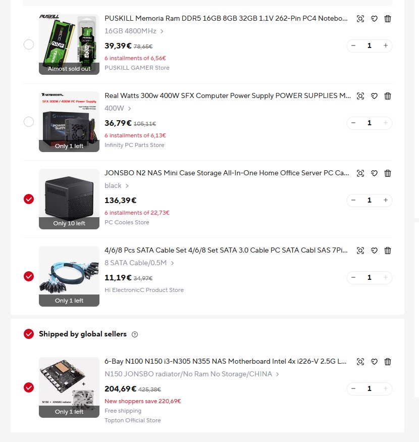Change the 400W power supply option

[x=118, y=108]
